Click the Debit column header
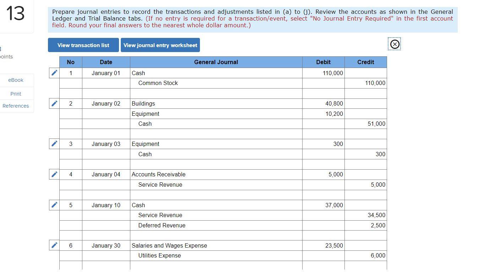Viewport: 500px width, 272px height. pyautogui.click(x=324, y=62)
